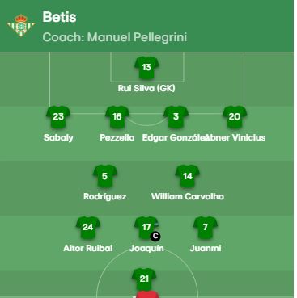
Task: Click the Pezzella name label
Action: (x=117, y=138)
